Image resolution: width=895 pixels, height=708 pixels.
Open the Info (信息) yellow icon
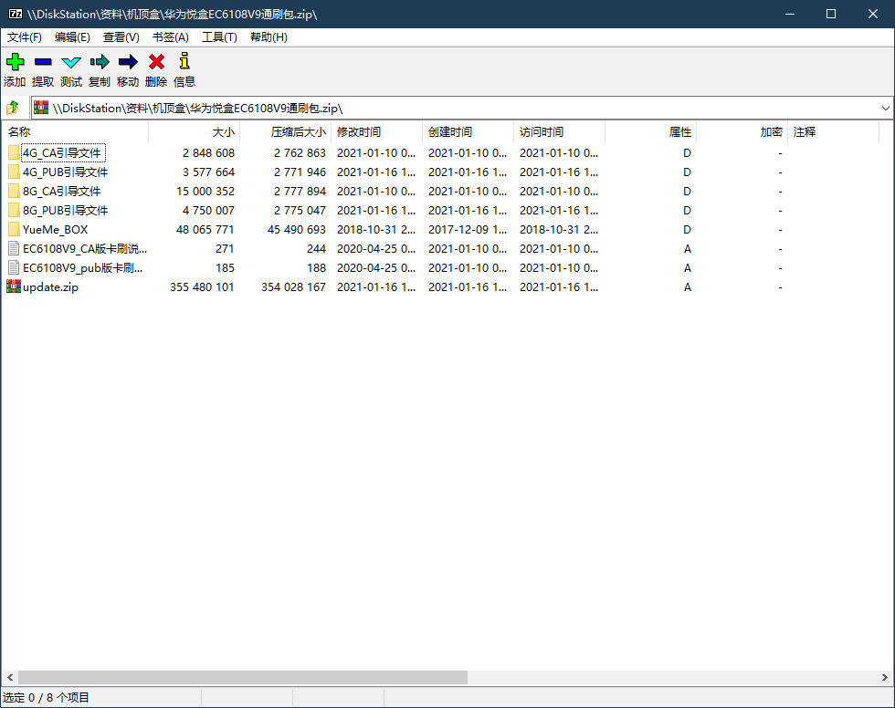pos(184,62)
